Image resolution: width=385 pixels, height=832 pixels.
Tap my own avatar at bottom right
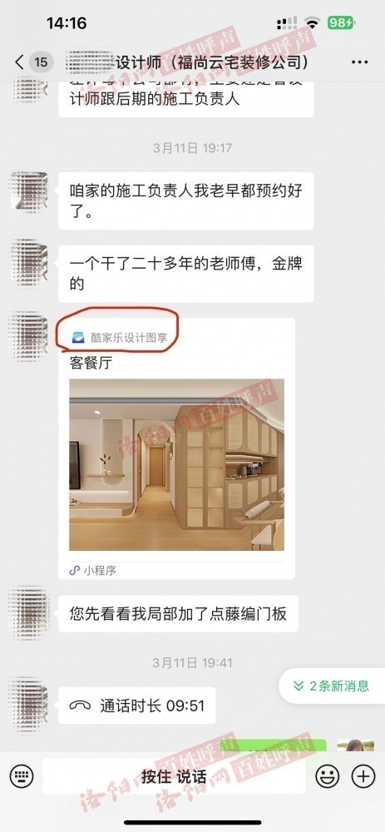coord(356,745)
